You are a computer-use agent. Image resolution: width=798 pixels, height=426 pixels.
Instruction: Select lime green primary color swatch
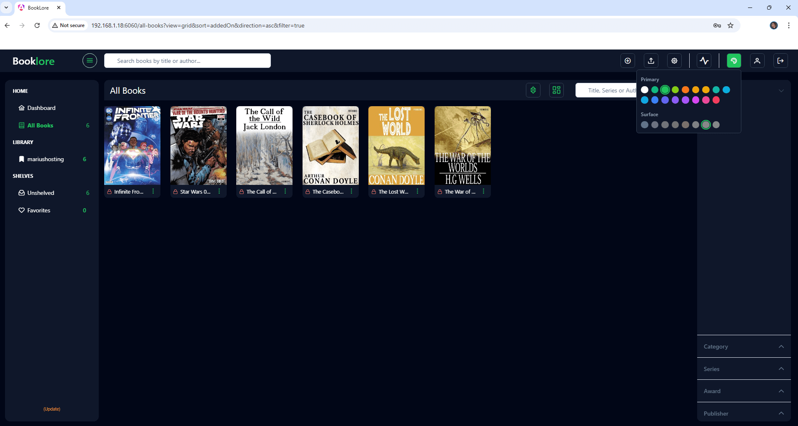point(675,90)
